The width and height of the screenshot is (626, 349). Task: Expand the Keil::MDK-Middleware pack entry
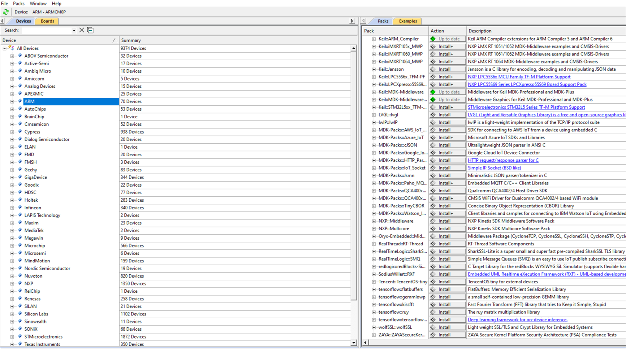click(x=374, y=92)
